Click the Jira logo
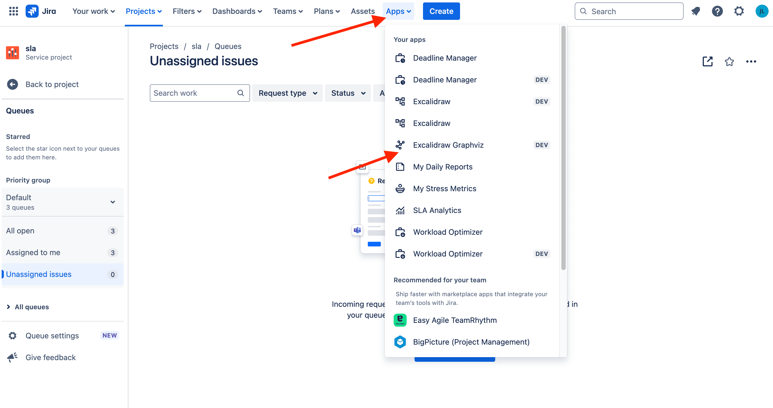Image resolution: width=773 pixels, height=408 pixels. (x=41, y=11)
